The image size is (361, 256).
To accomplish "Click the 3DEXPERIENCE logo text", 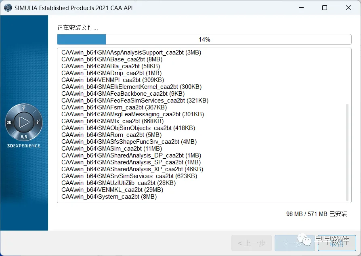I will [24, 146].
